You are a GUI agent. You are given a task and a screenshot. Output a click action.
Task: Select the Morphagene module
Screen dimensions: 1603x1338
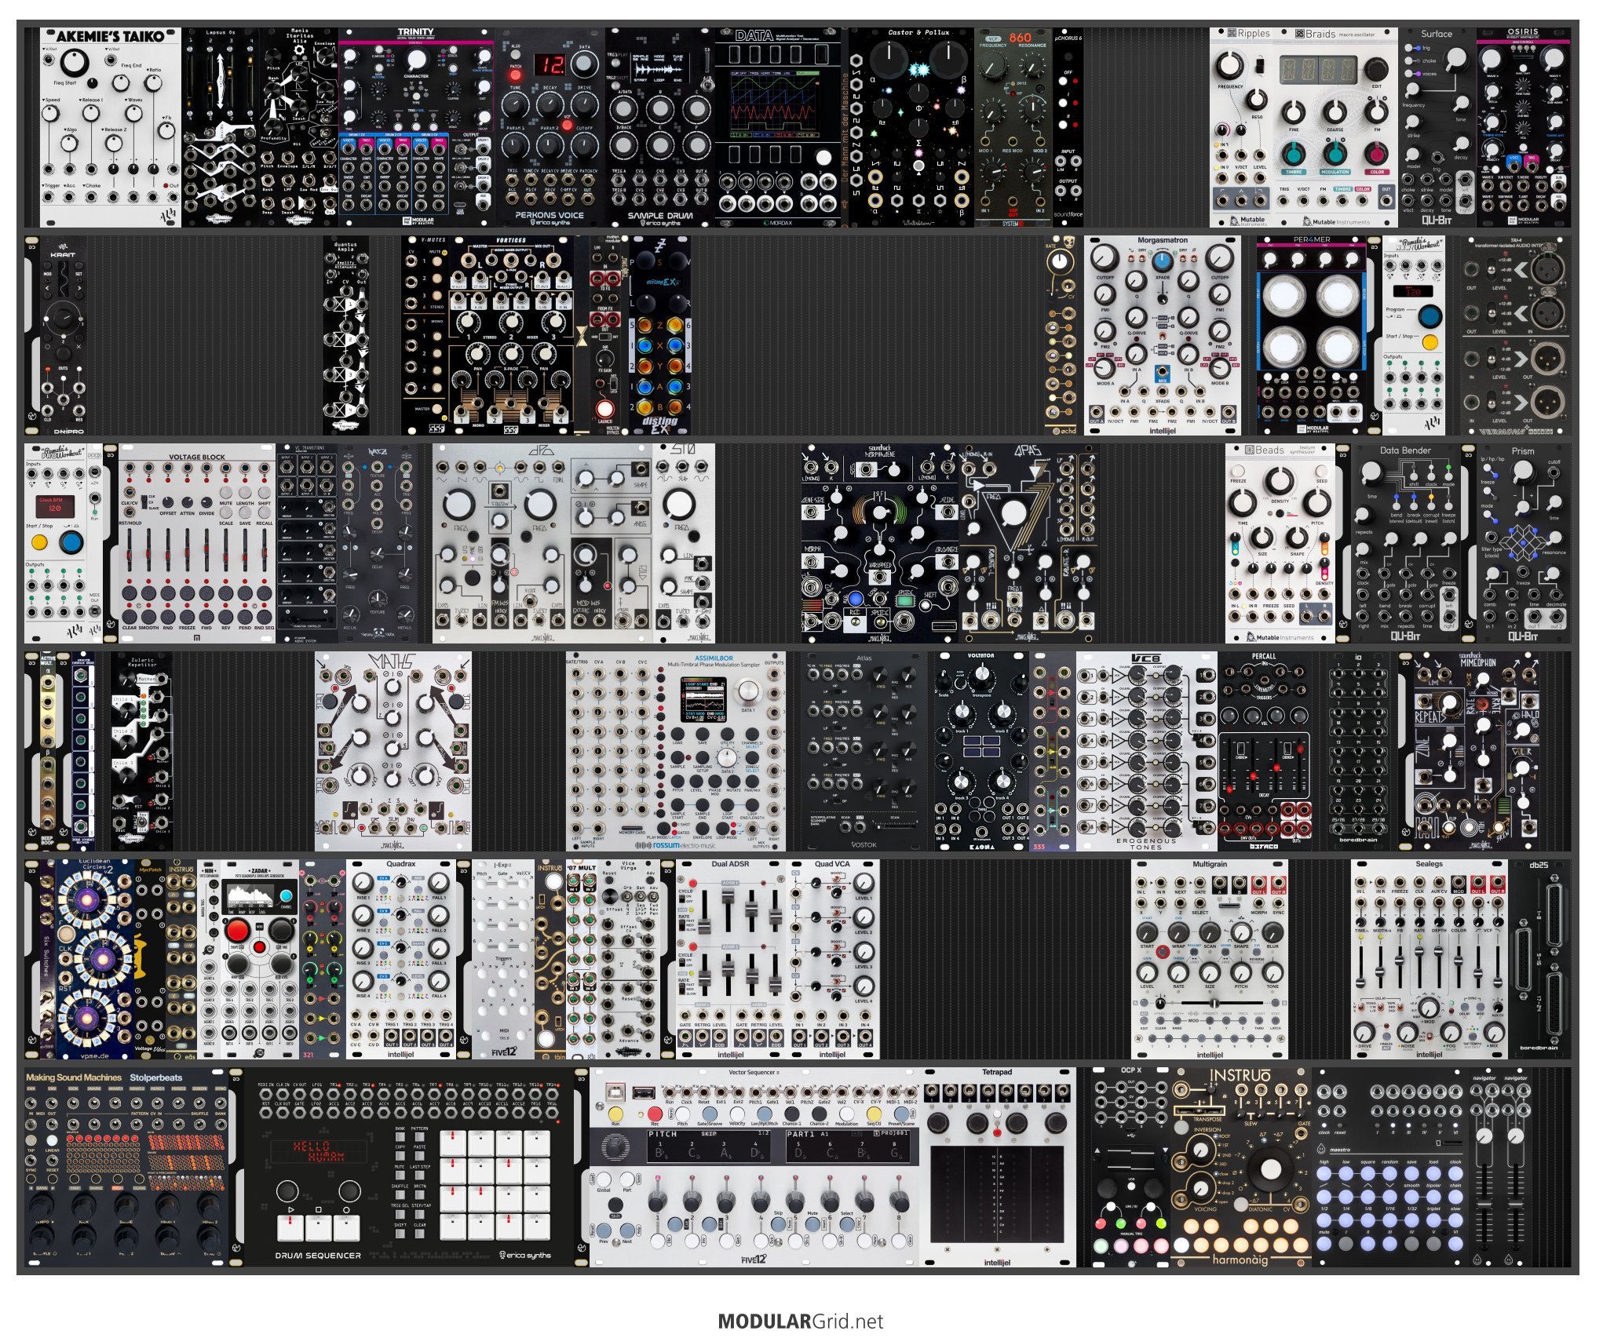tap(880, 544)
